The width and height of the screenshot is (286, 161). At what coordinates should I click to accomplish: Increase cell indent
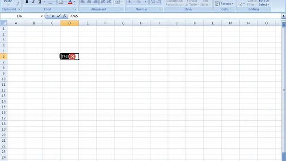(109, 2)
